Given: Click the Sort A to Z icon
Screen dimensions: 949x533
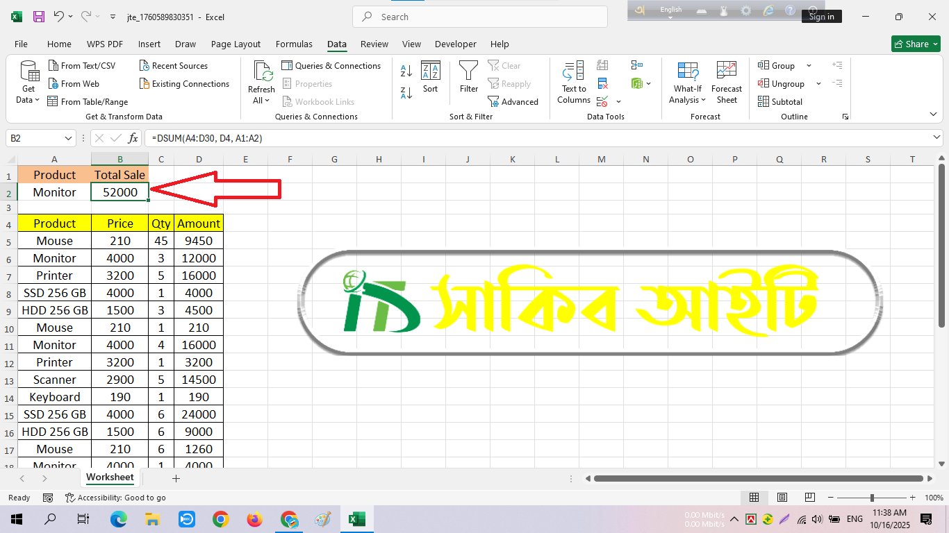Looking at the screenshot, I should [x=406, y=70].
